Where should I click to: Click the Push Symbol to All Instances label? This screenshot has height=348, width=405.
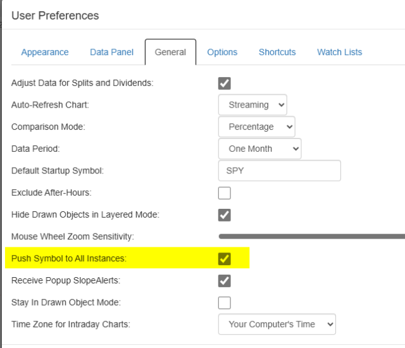click(x=69, y=258)
